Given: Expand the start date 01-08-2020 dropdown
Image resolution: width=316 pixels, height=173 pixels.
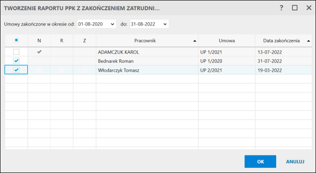Looking at the screenshot, I should click(x=113, y=24).
